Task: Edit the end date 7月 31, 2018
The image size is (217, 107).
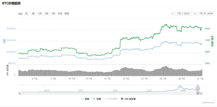Action: [x=206, y=14]
